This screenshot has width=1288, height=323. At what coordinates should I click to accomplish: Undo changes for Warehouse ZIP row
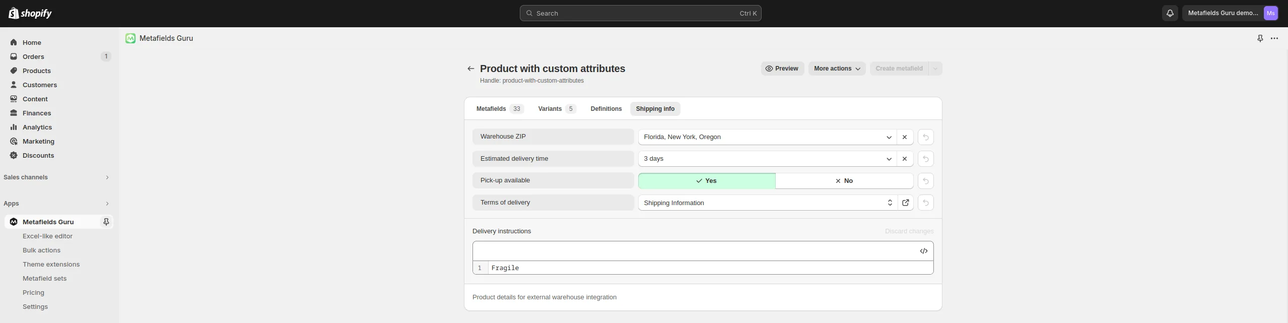coord(925,137)
